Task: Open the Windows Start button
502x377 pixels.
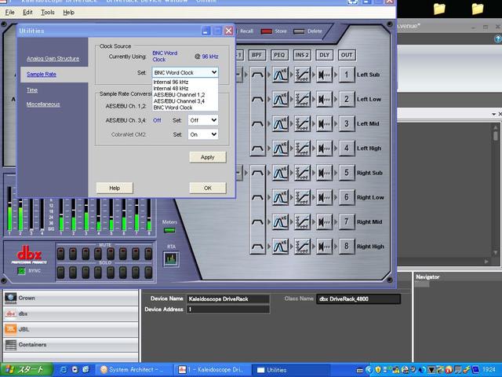Action: point(27,370)
